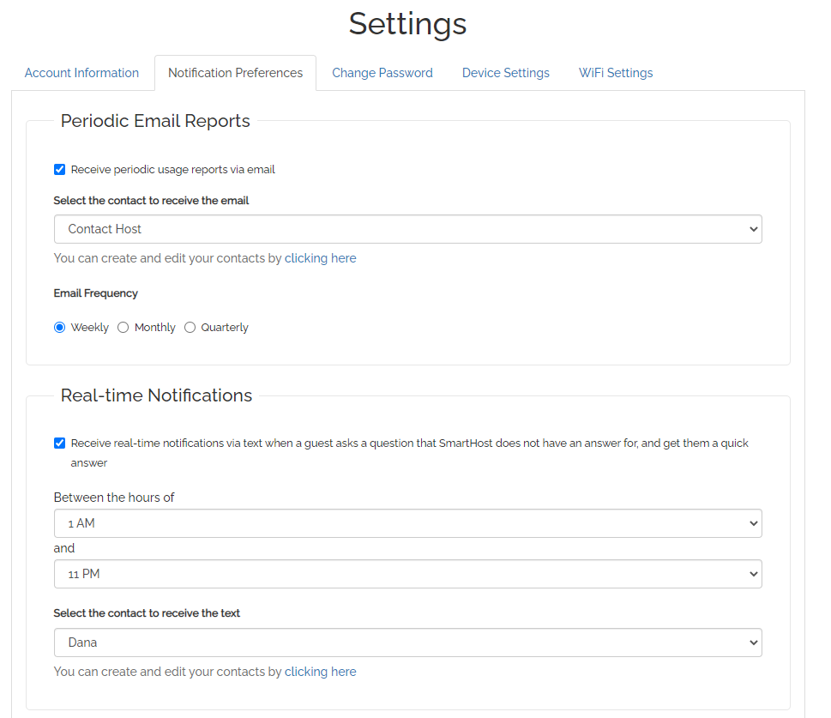Open the Account Information tab
The width and height of the screenshot is (831, 718).
tap(81, 73)
